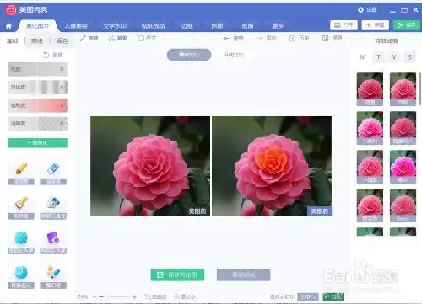422x304 pixels.
Task: Click the rotate tool in toolbar
Action: pos(89,38)
